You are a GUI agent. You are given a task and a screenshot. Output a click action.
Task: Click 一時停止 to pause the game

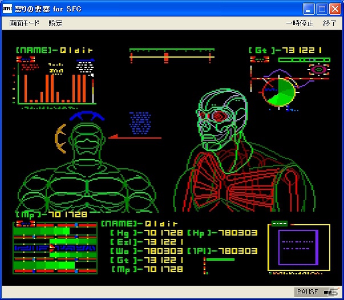click(300, 23)
